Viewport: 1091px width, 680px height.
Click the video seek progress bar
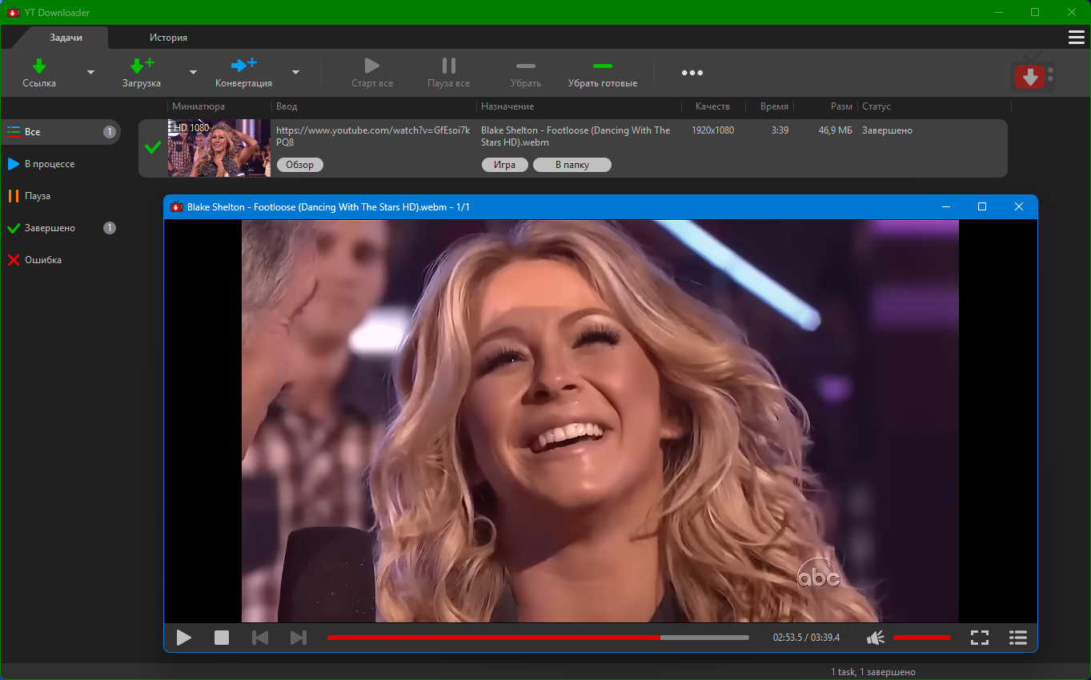coord(538,638)
